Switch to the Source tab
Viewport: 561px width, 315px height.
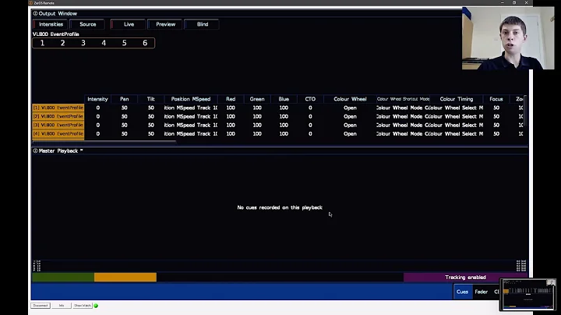[x=87, y=24]
